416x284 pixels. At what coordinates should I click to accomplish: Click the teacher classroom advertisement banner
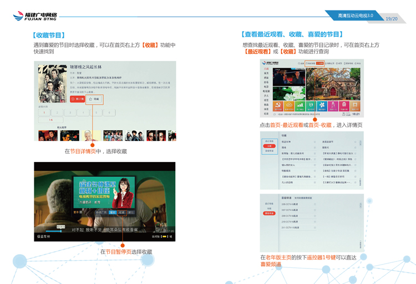[x=104, y=191]
